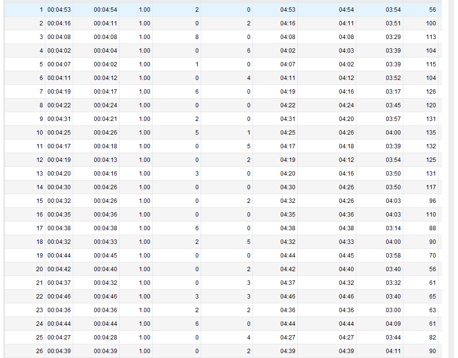The image size is (458, 358).
Task: Click the value 117 in row 14
Action: tap(431, 187)
